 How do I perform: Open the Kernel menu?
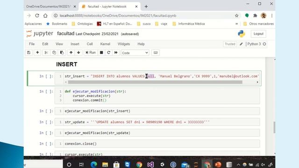click(105, 44)
